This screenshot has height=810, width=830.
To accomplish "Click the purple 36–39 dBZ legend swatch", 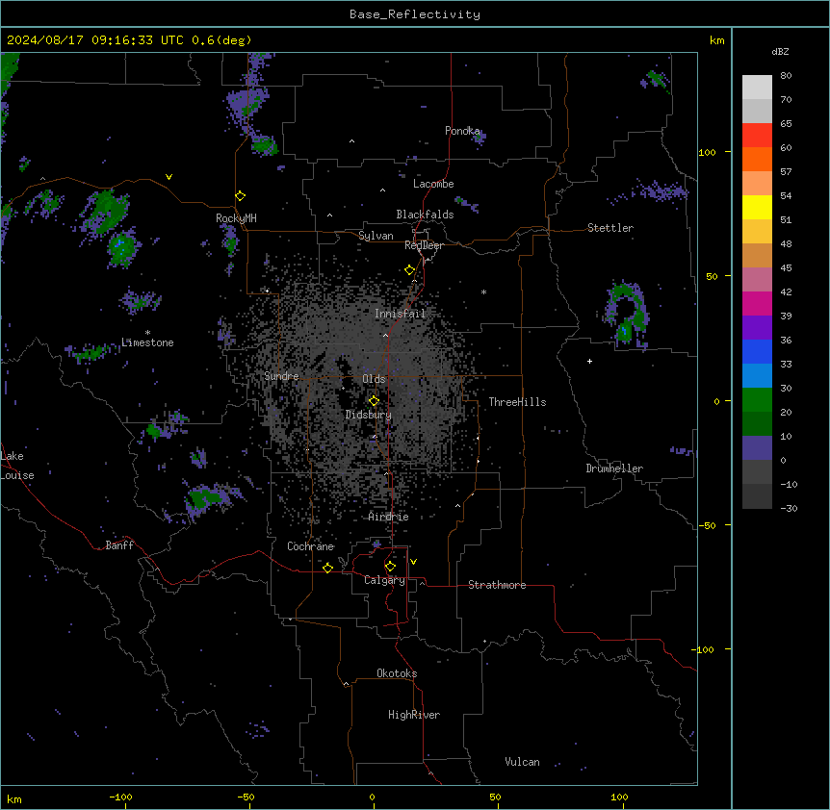I will click(757, 328).
